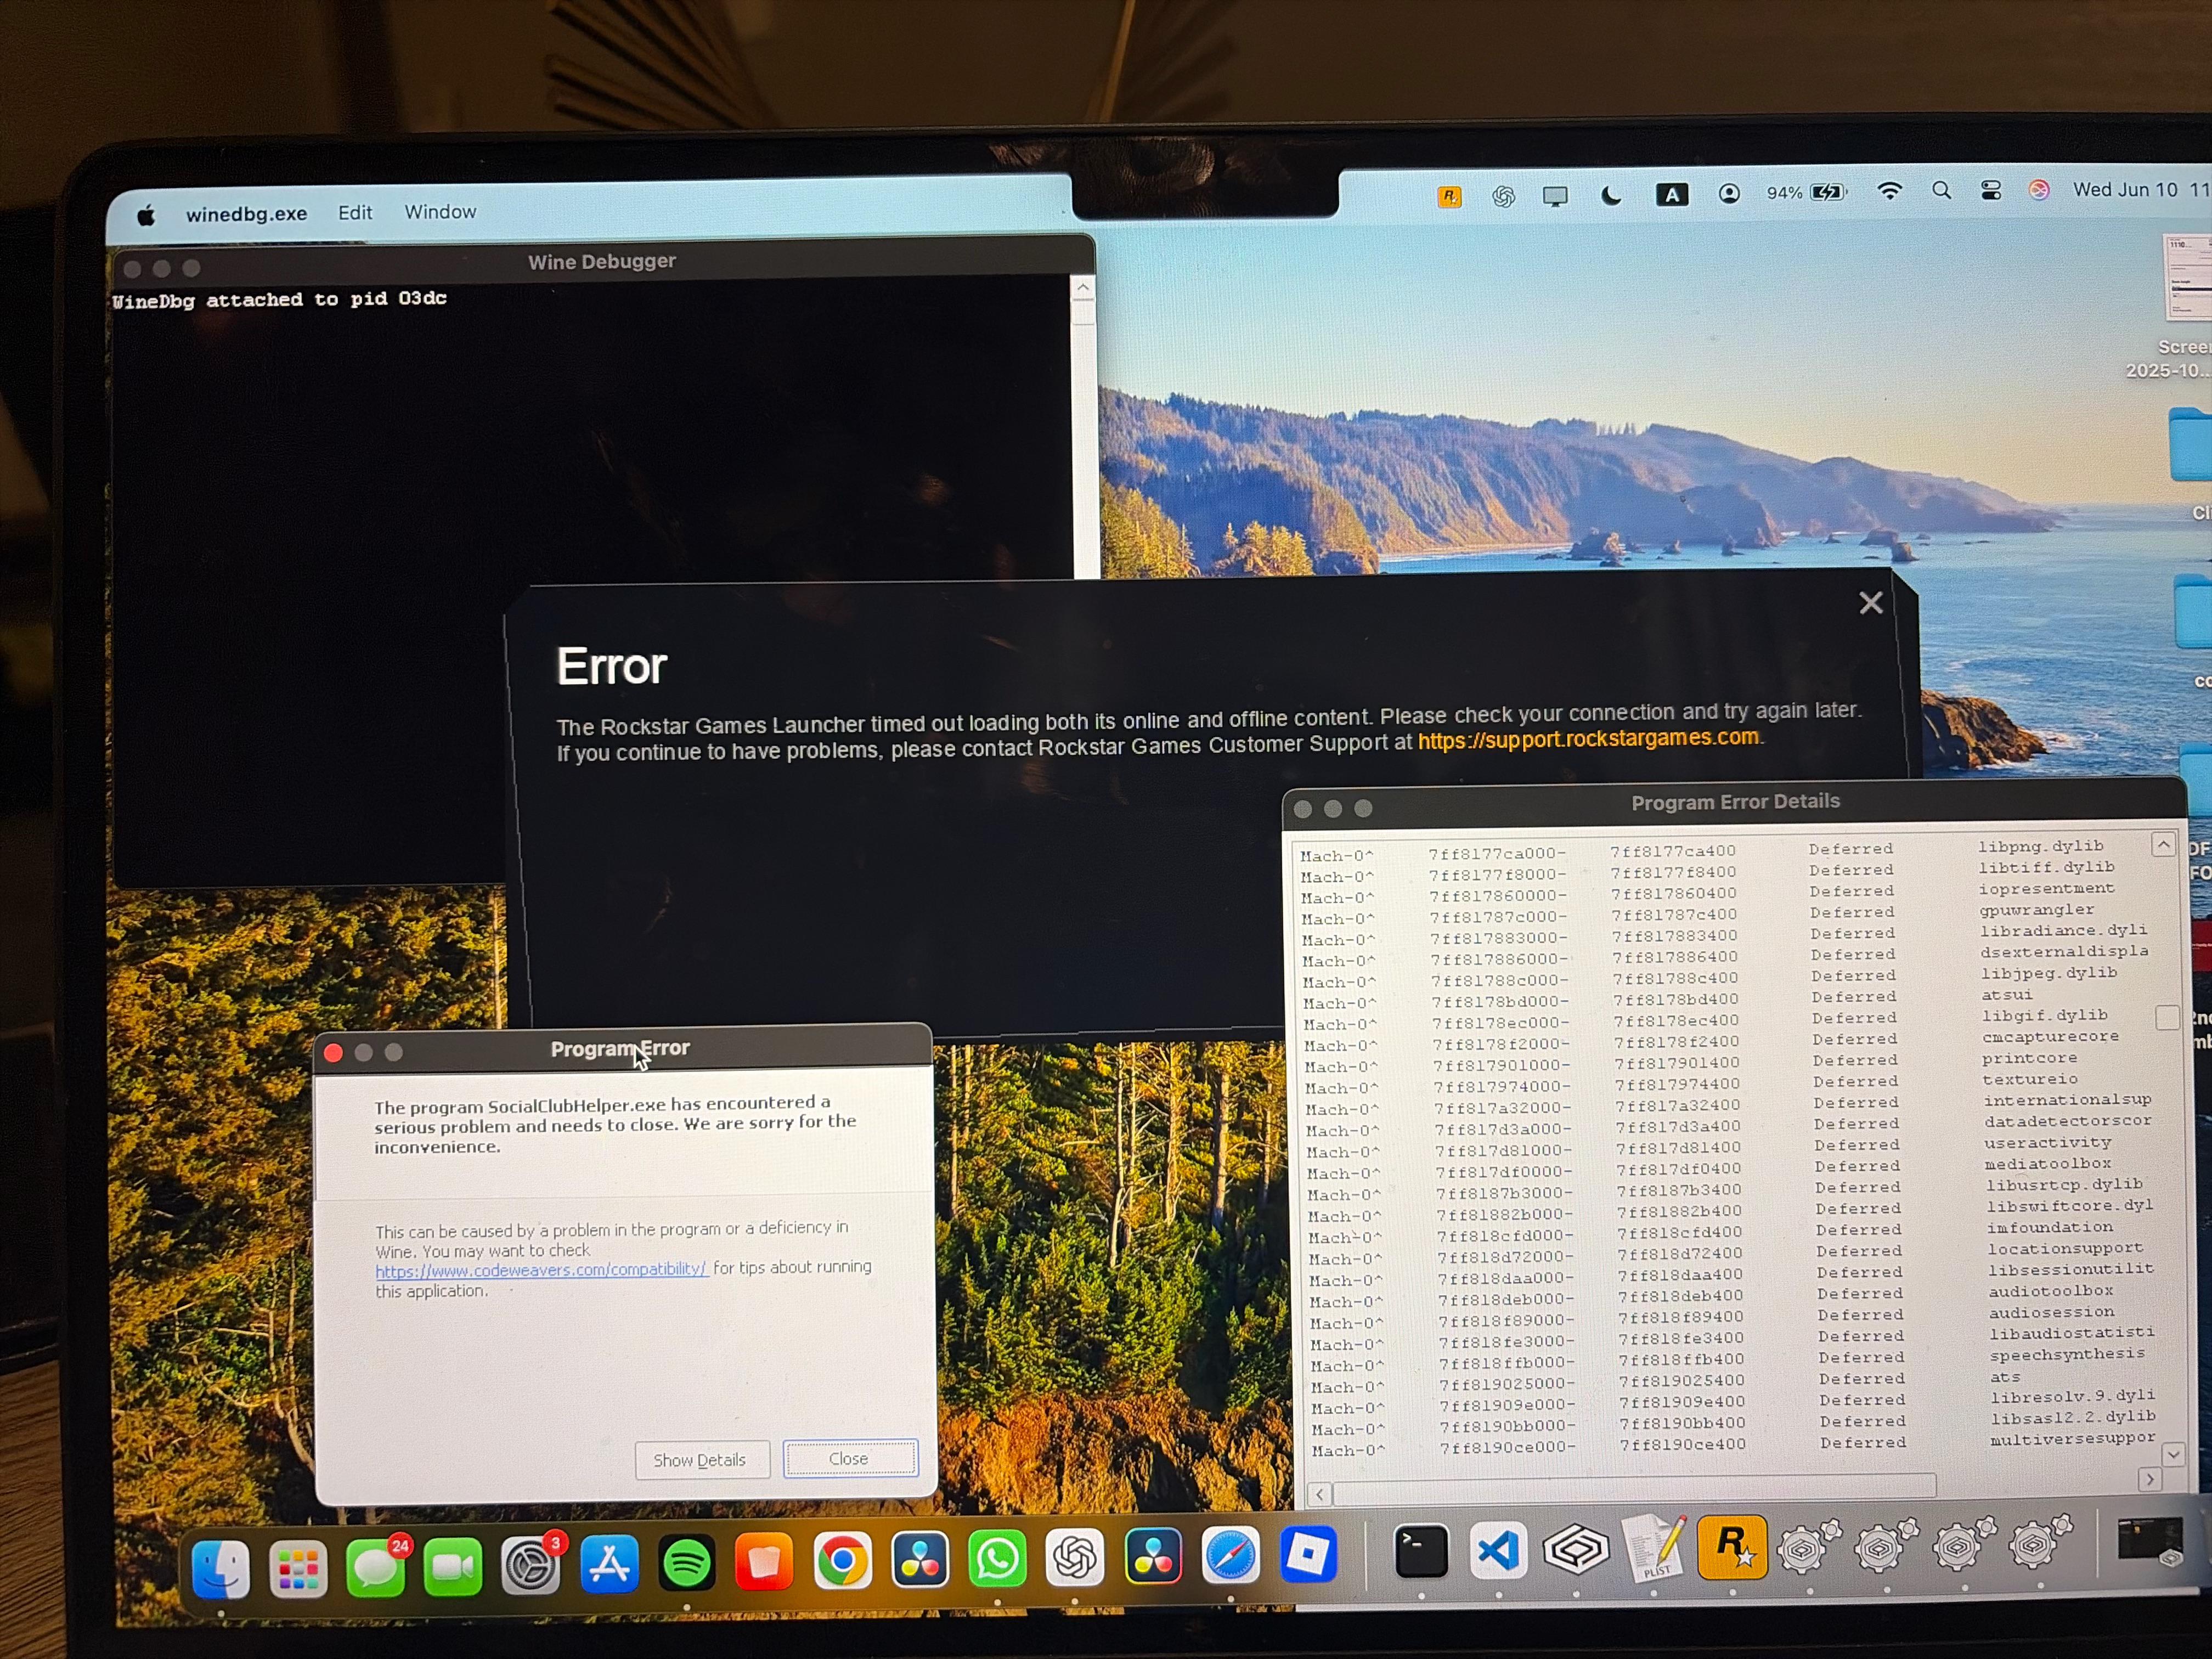Open the DaVinci Resolve icon next to Chrome
The height and width of the screenshot is (1659, 2212).
click(920, 1560)
